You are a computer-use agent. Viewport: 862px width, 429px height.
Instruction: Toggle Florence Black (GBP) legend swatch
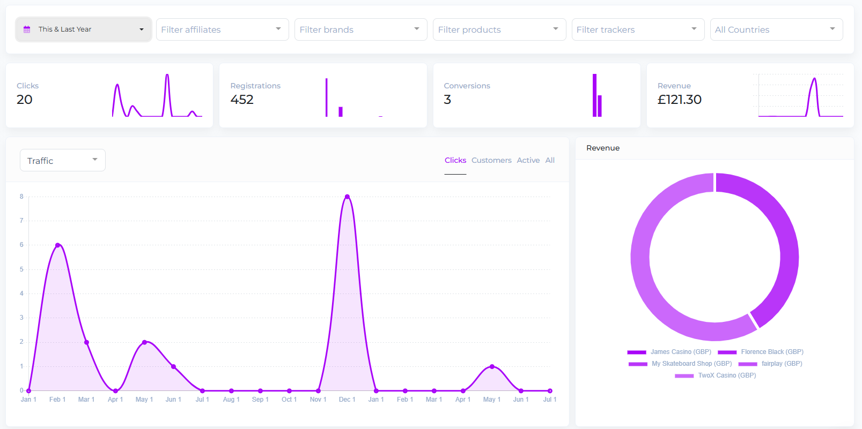click(727, 352)
